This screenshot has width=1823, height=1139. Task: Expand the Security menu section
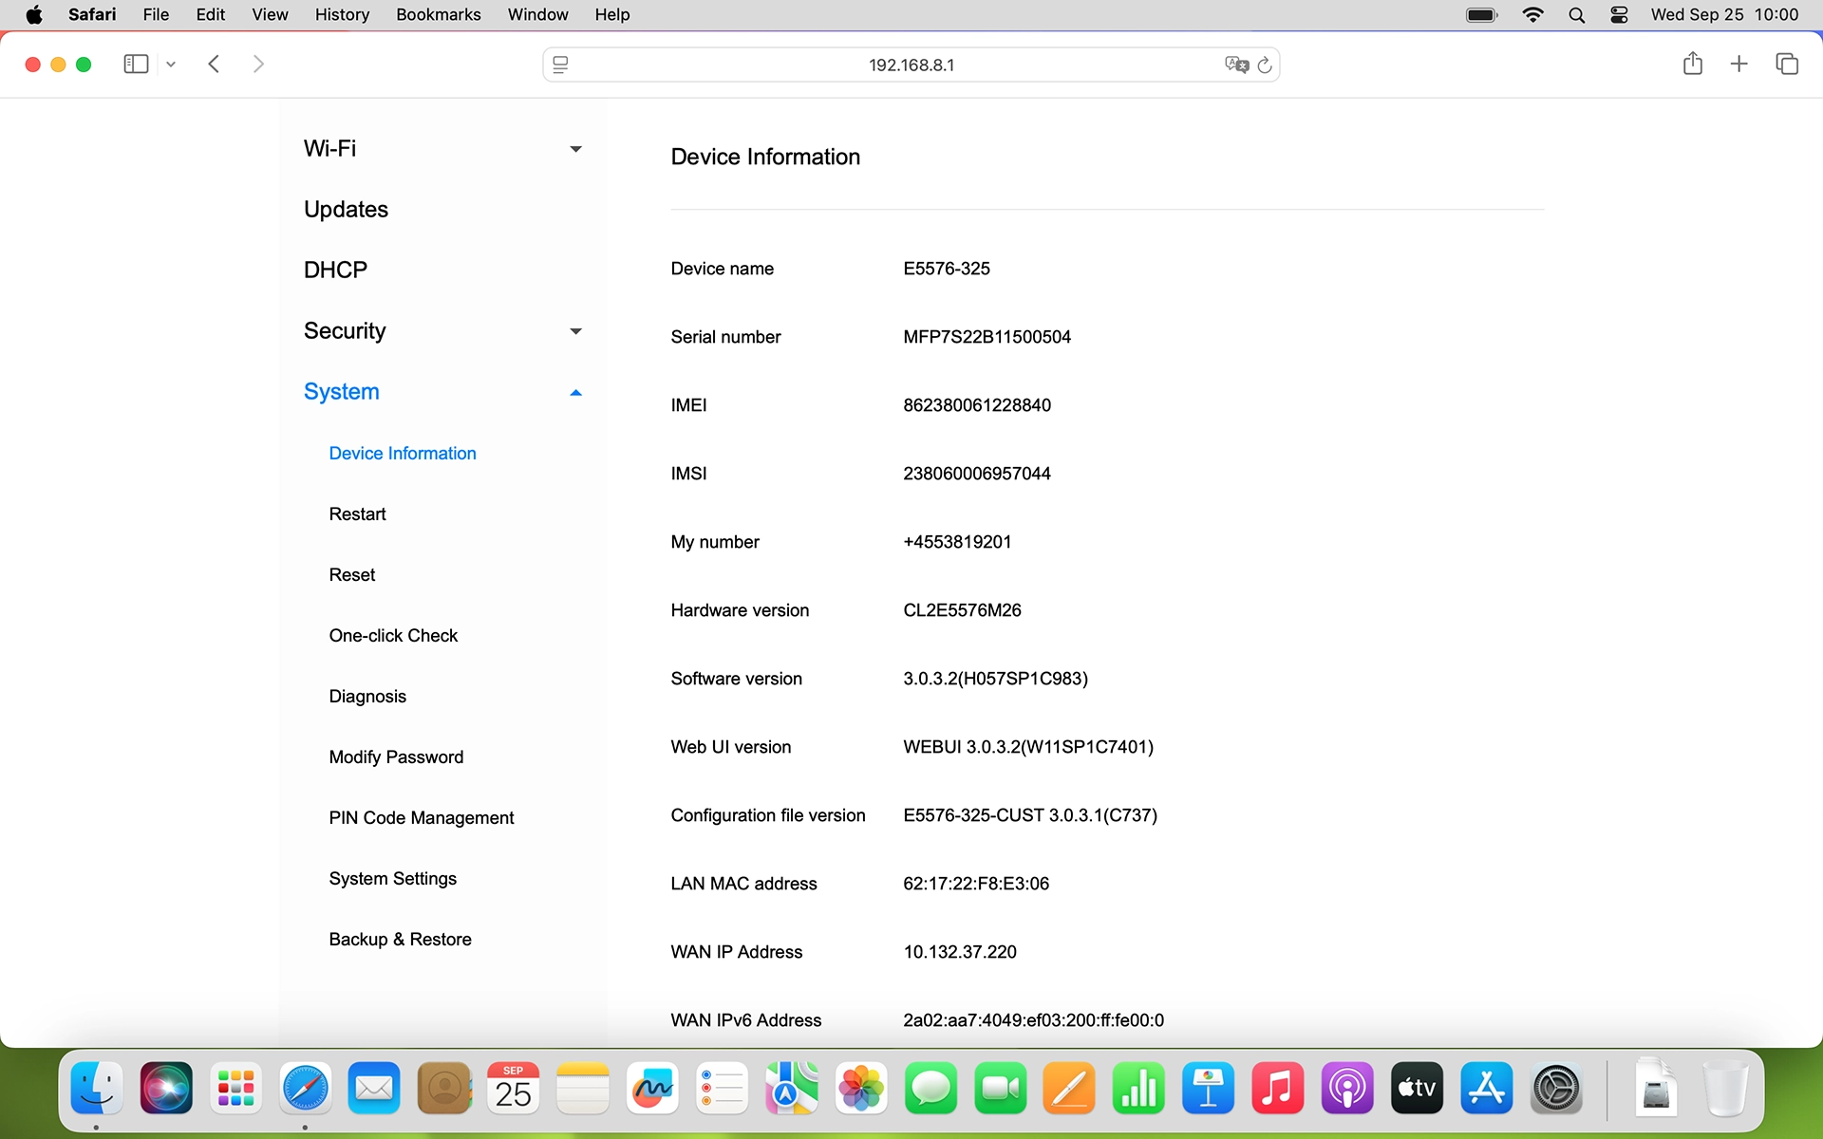[574, 331]
